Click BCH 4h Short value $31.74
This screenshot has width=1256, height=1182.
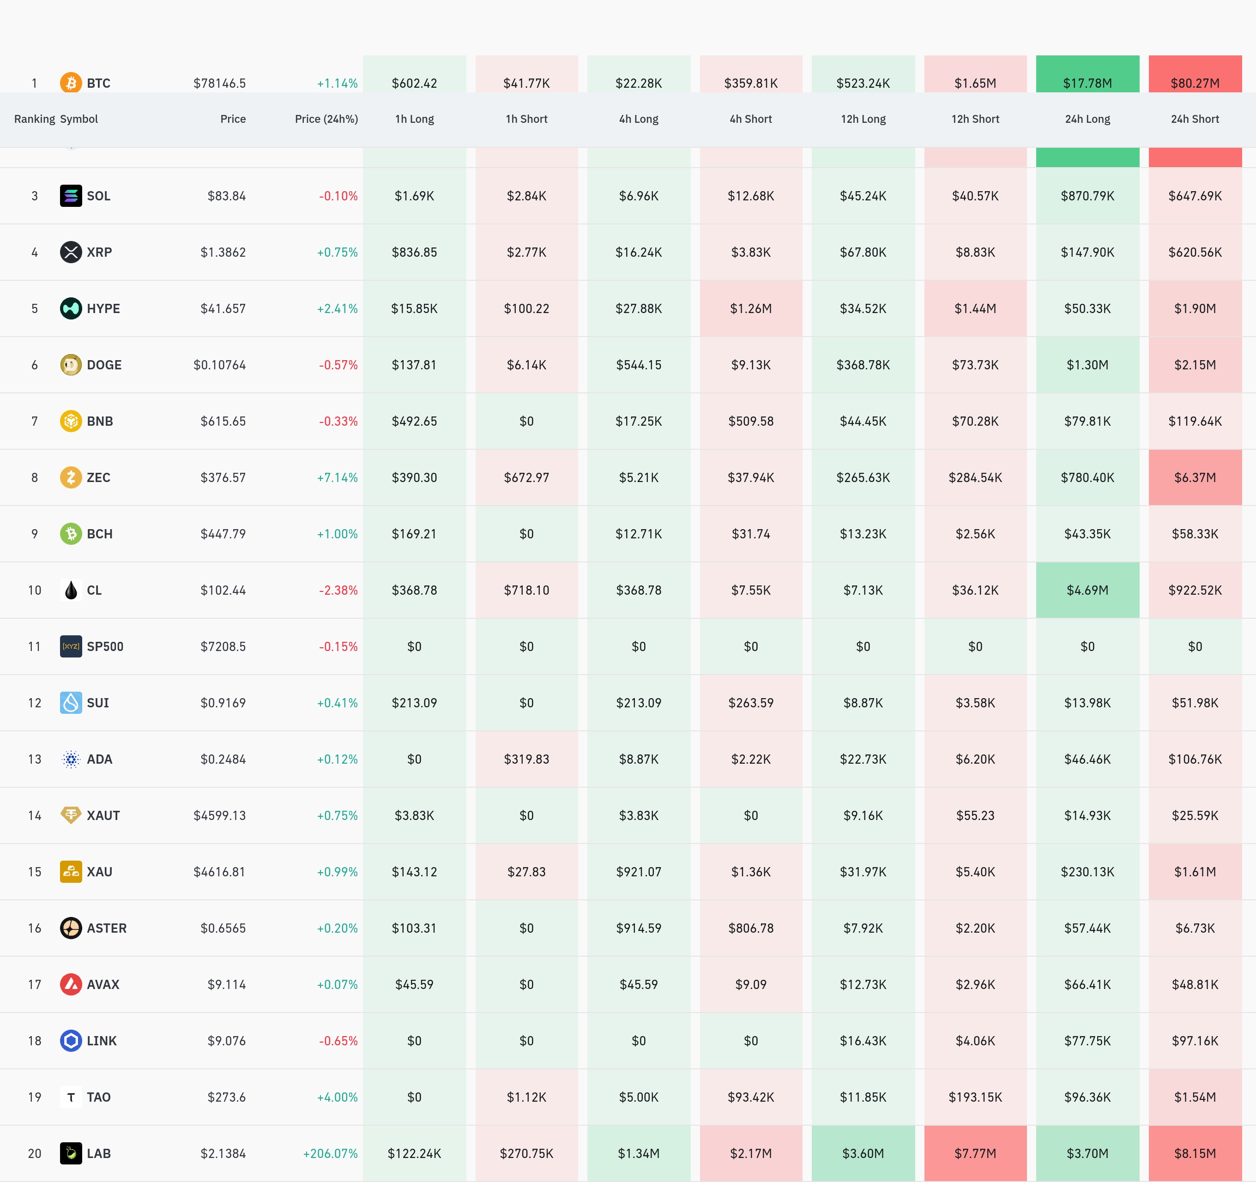click(x=750, y=534)
